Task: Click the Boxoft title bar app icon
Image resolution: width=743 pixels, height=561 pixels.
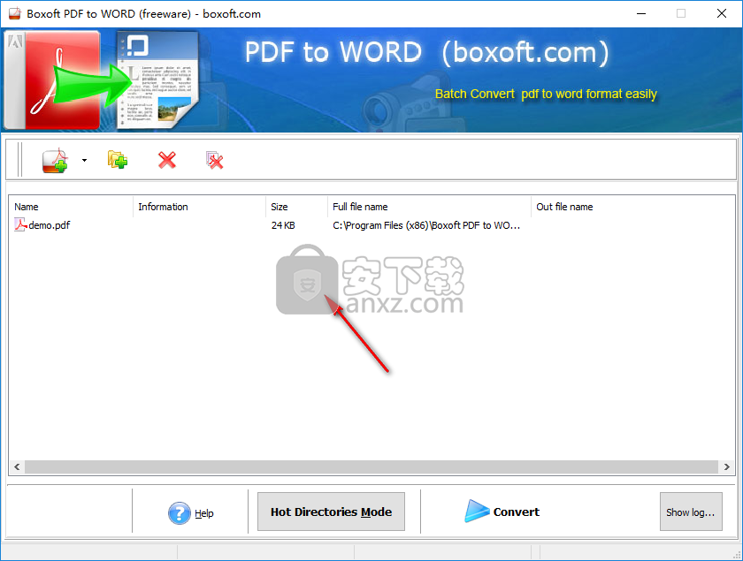Action: pyautogui.click(x=15, y=14)
